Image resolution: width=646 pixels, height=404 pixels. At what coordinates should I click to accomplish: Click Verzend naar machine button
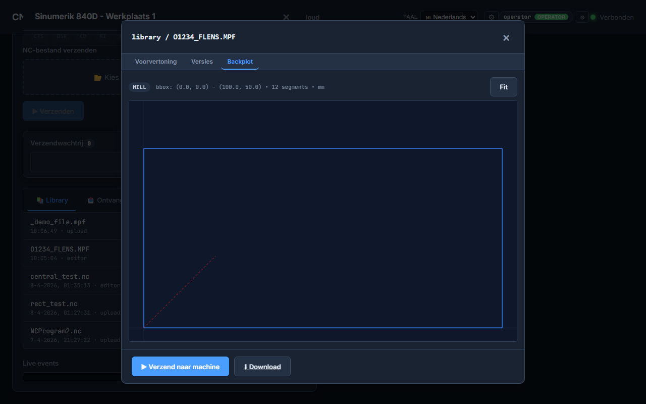(x=180, y=367)
